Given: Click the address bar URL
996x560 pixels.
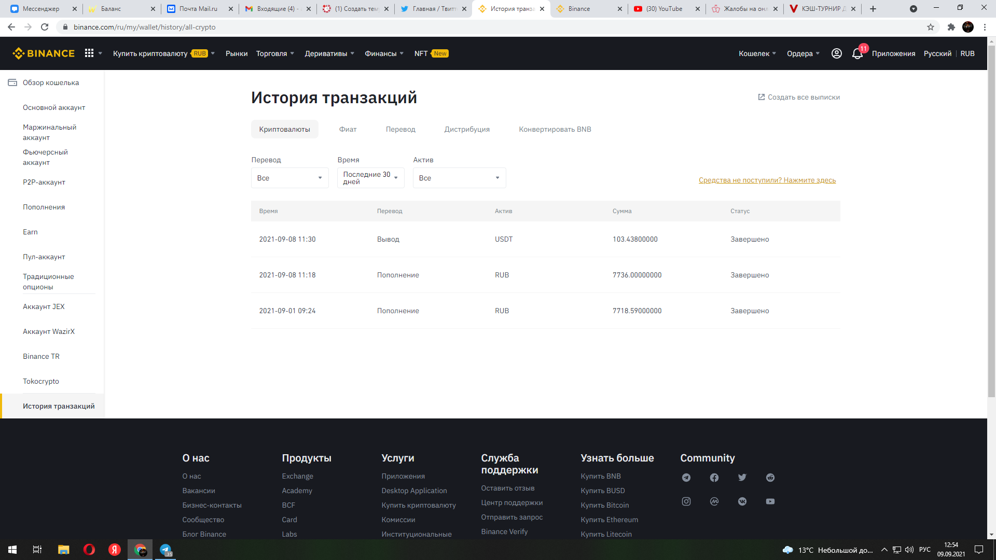Looking at the screenshot, I should [x=145, y=27].
